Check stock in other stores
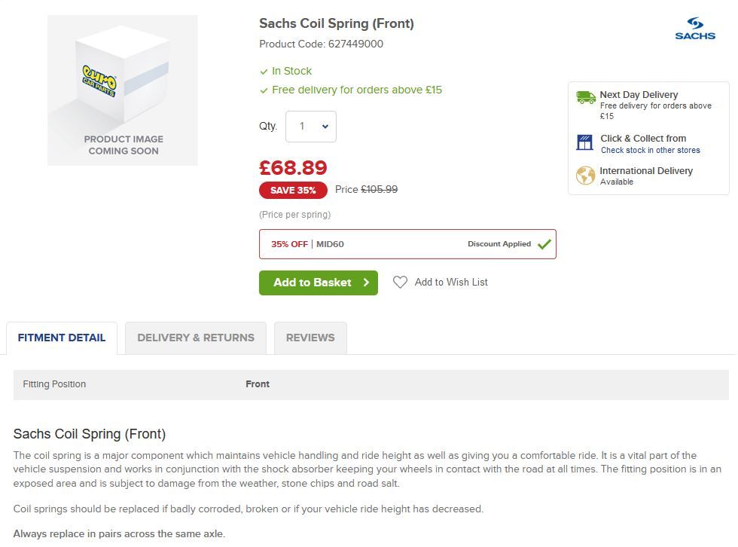 point(650,150)
